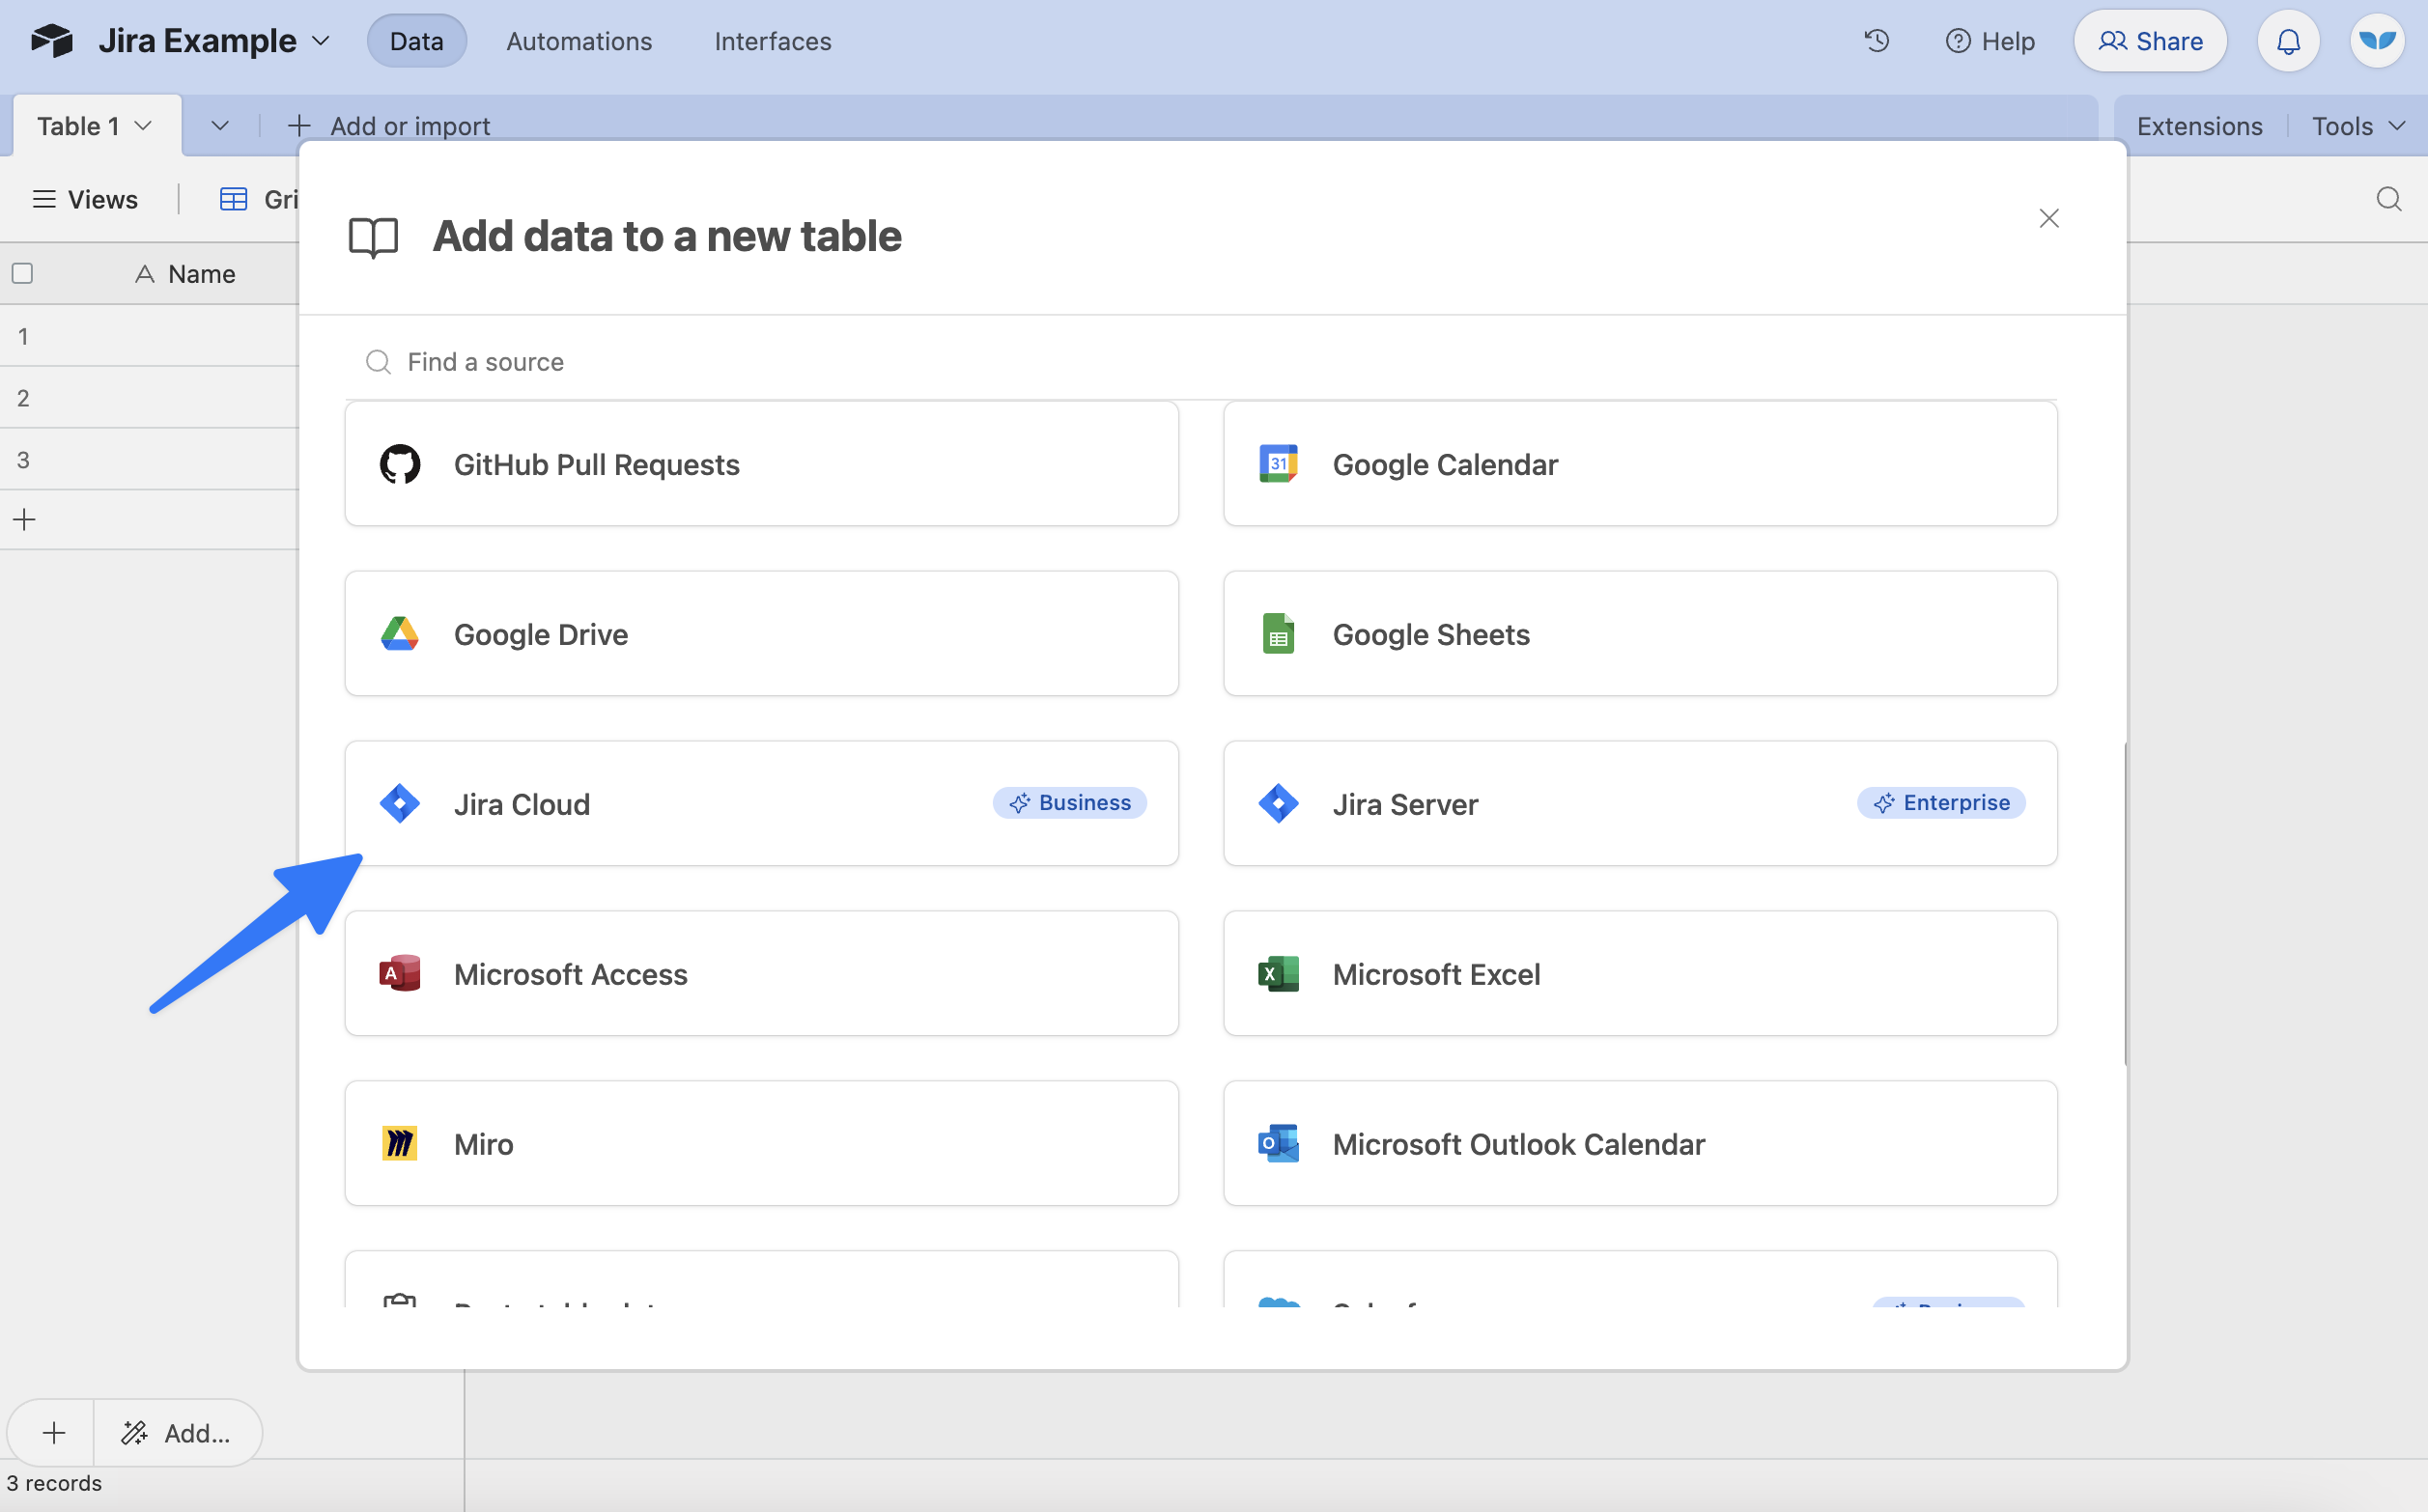
Task: Open the account avatar menu
Action: [x=2377, y=41]
